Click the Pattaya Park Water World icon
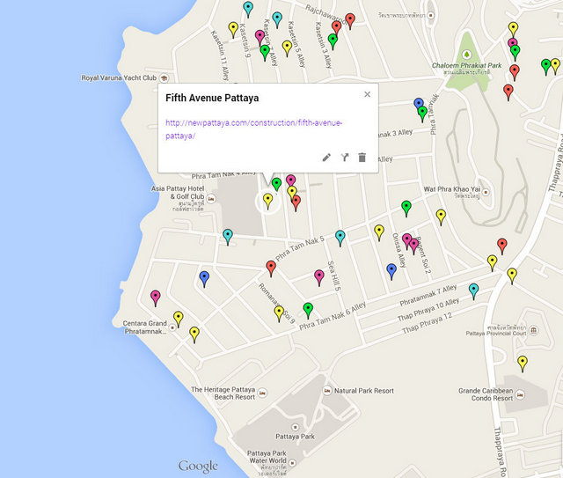 point(292,462)
